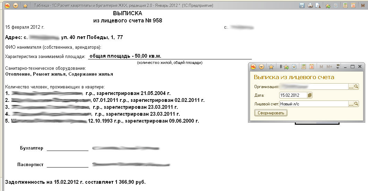
Task: Open calendar in Выписка dialog toolbar
Action: tap(311, 67)
